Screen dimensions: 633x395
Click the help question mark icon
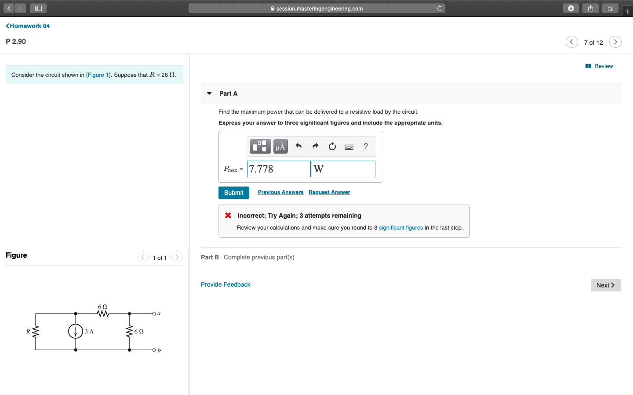pyautogui.click(x=365, y=146)
